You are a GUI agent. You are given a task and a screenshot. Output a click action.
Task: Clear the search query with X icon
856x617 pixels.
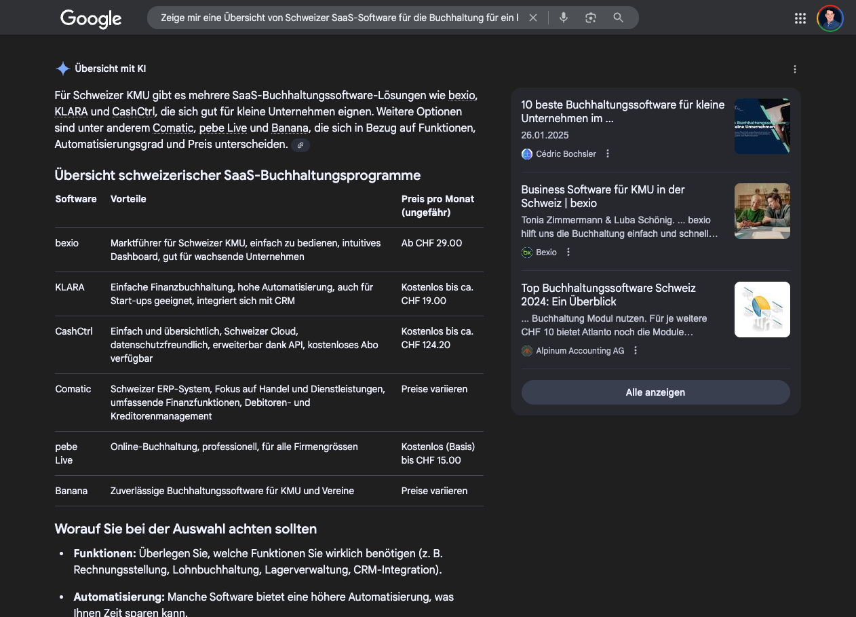[533, 18]
